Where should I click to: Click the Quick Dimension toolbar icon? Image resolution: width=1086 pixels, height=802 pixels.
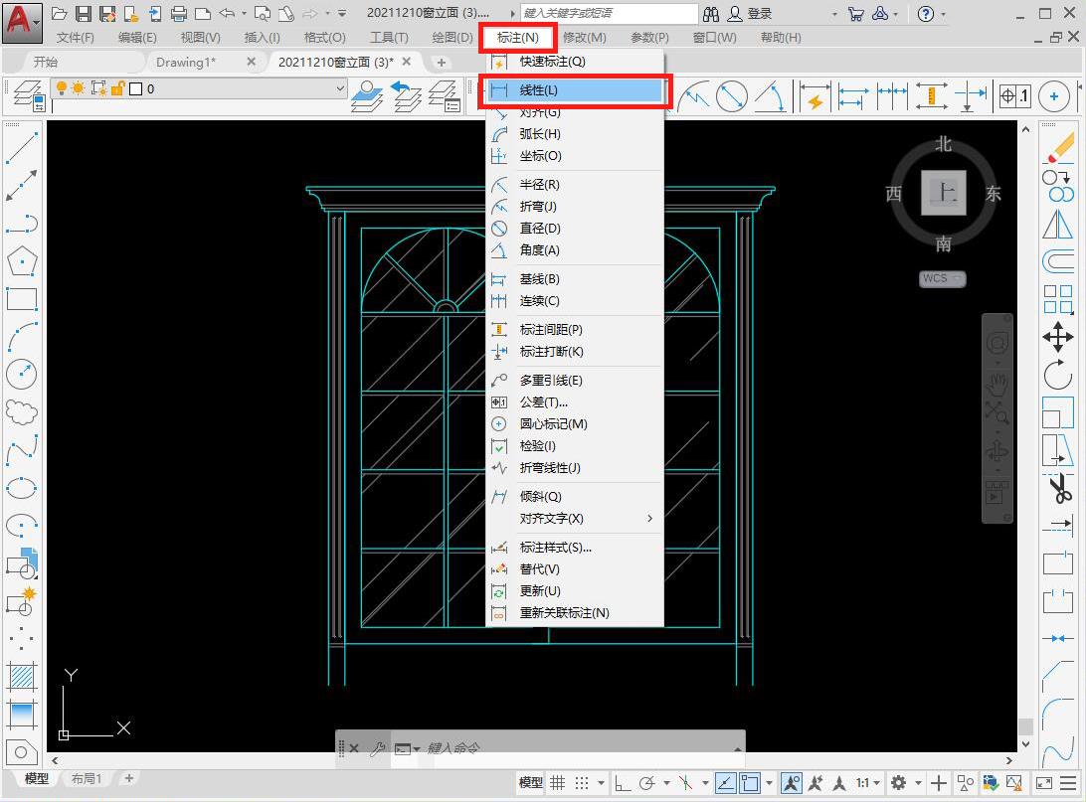pos(814,96)
